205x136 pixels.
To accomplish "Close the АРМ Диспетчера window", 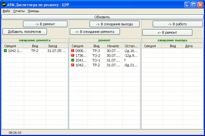I will point(200,5).
